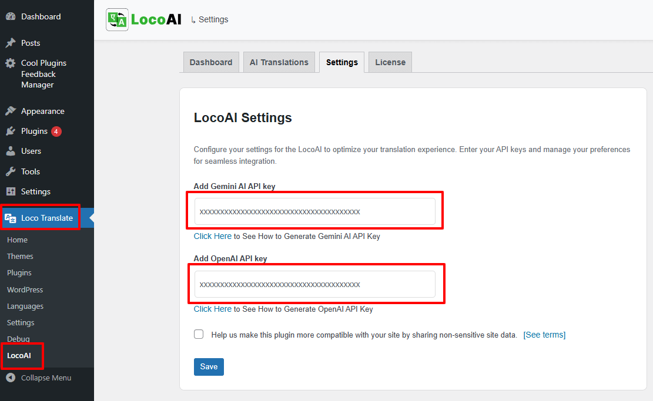Viewport: 653px width, 401px height.
Task: Open the See terms link
Action: pos(544,335)
